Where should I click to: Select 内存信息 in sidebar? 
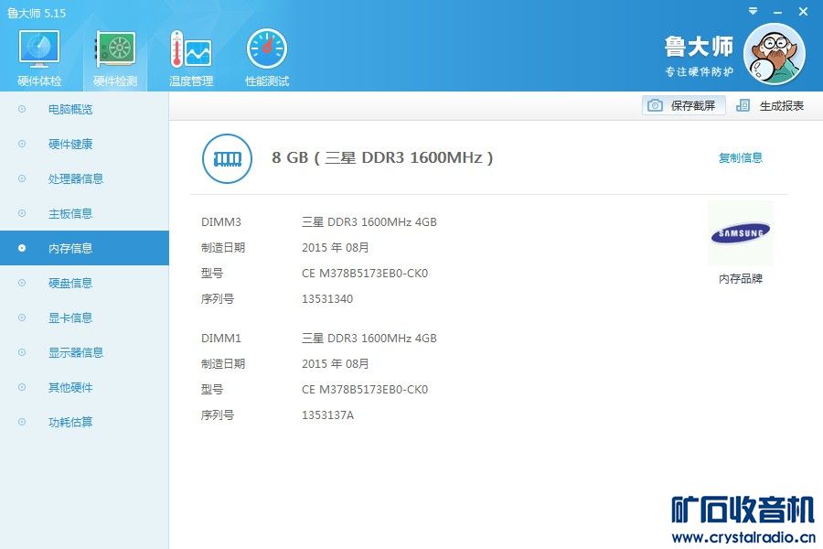point(84,248)
